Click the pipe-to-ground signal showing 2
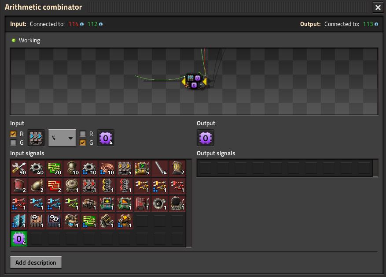 [37, 186]
